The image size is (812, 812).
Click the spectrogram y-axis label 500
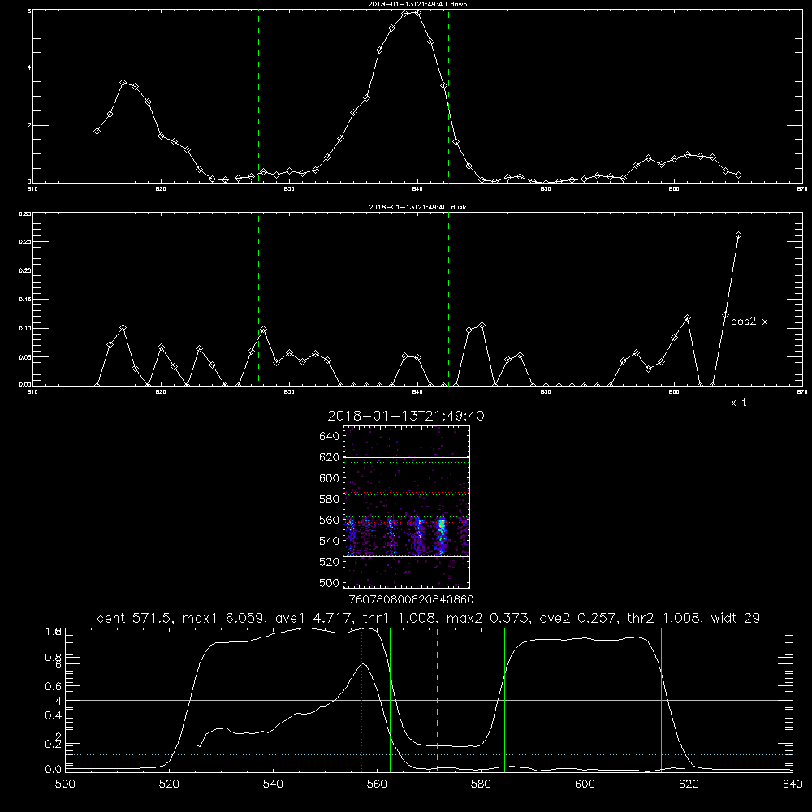click(x=330, y=583)
